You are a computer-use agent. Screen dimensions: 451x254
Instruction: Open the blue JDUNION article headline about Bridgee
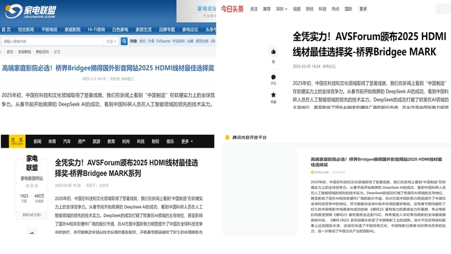pos(108,68)
